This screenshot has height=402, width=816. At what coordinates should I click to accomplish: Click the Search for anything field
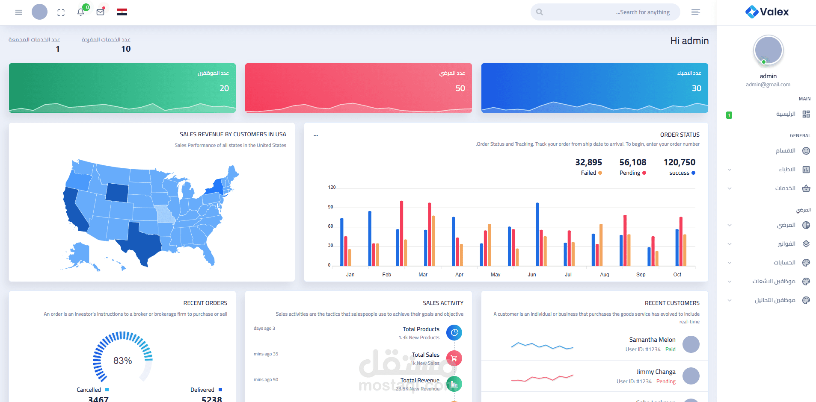[605, 12]
